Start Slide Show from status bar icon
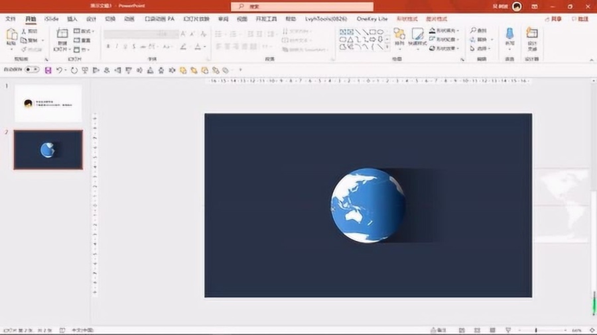 (508, 330)
